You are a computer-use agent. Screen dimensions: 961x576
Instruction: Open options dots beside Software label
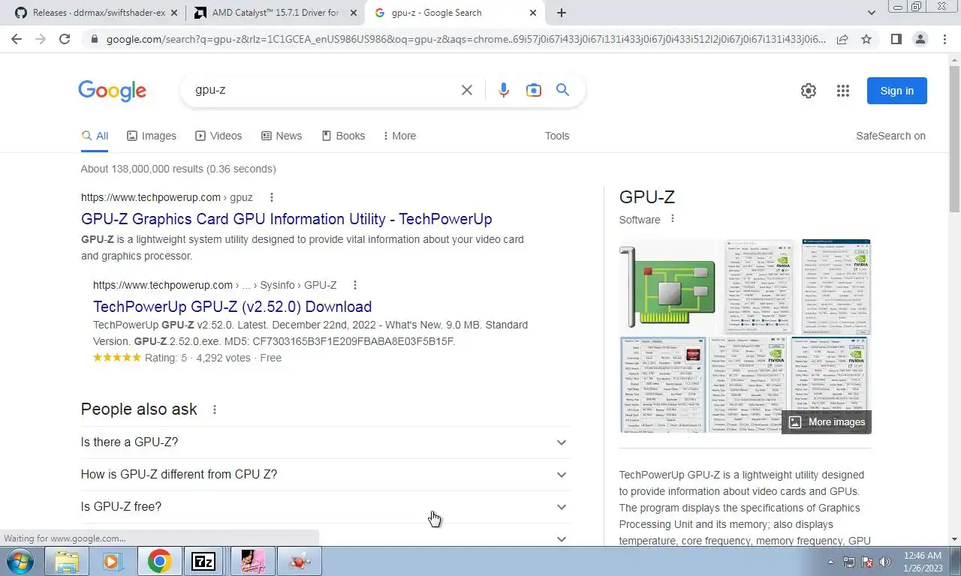673,219
